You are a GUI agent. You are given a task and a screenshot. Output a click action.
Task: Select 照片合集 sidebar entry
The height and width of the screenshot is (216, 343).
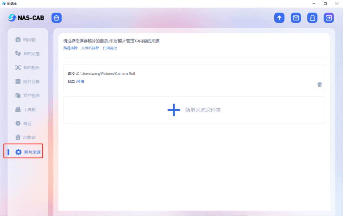pyautogui.click(x=27, y=82)
